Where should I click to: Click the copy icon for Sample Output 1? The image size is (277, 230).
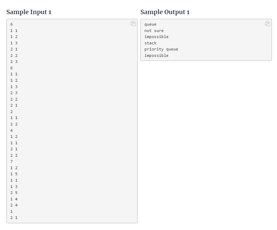268,24
